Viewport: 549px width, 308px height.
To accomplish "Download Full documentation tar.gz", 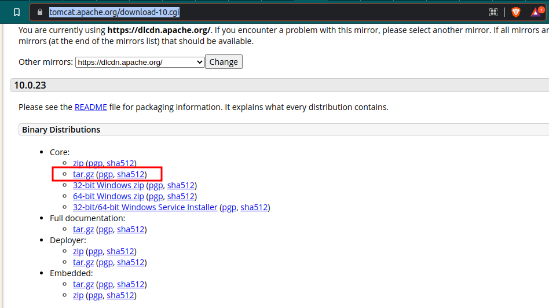I will [83, 229].
